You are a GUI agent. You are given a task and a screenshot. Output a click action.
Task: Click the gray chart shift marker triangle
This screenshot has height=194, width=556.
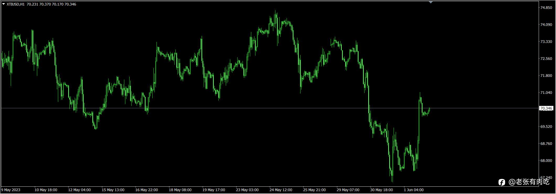[x=431, y=2]
